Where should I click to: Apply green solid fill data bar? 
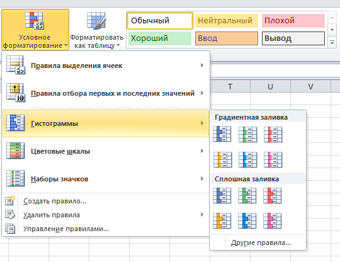[247, 195]
